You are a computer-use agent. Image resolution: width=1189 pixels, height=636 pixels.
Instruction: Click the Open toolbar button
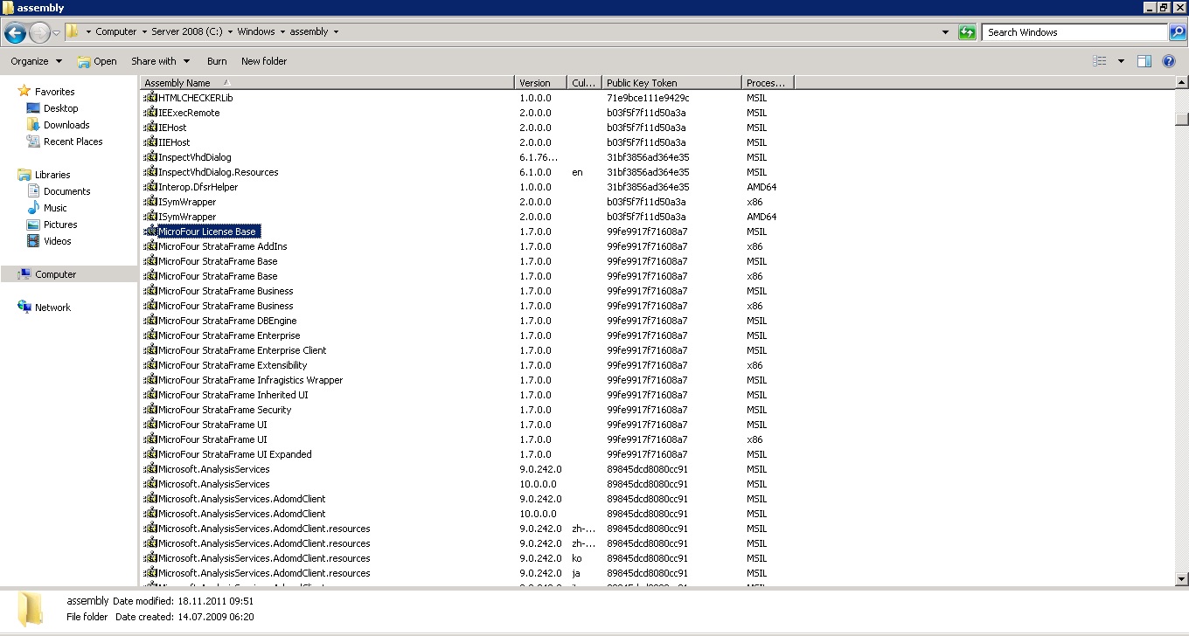(97, 61)
